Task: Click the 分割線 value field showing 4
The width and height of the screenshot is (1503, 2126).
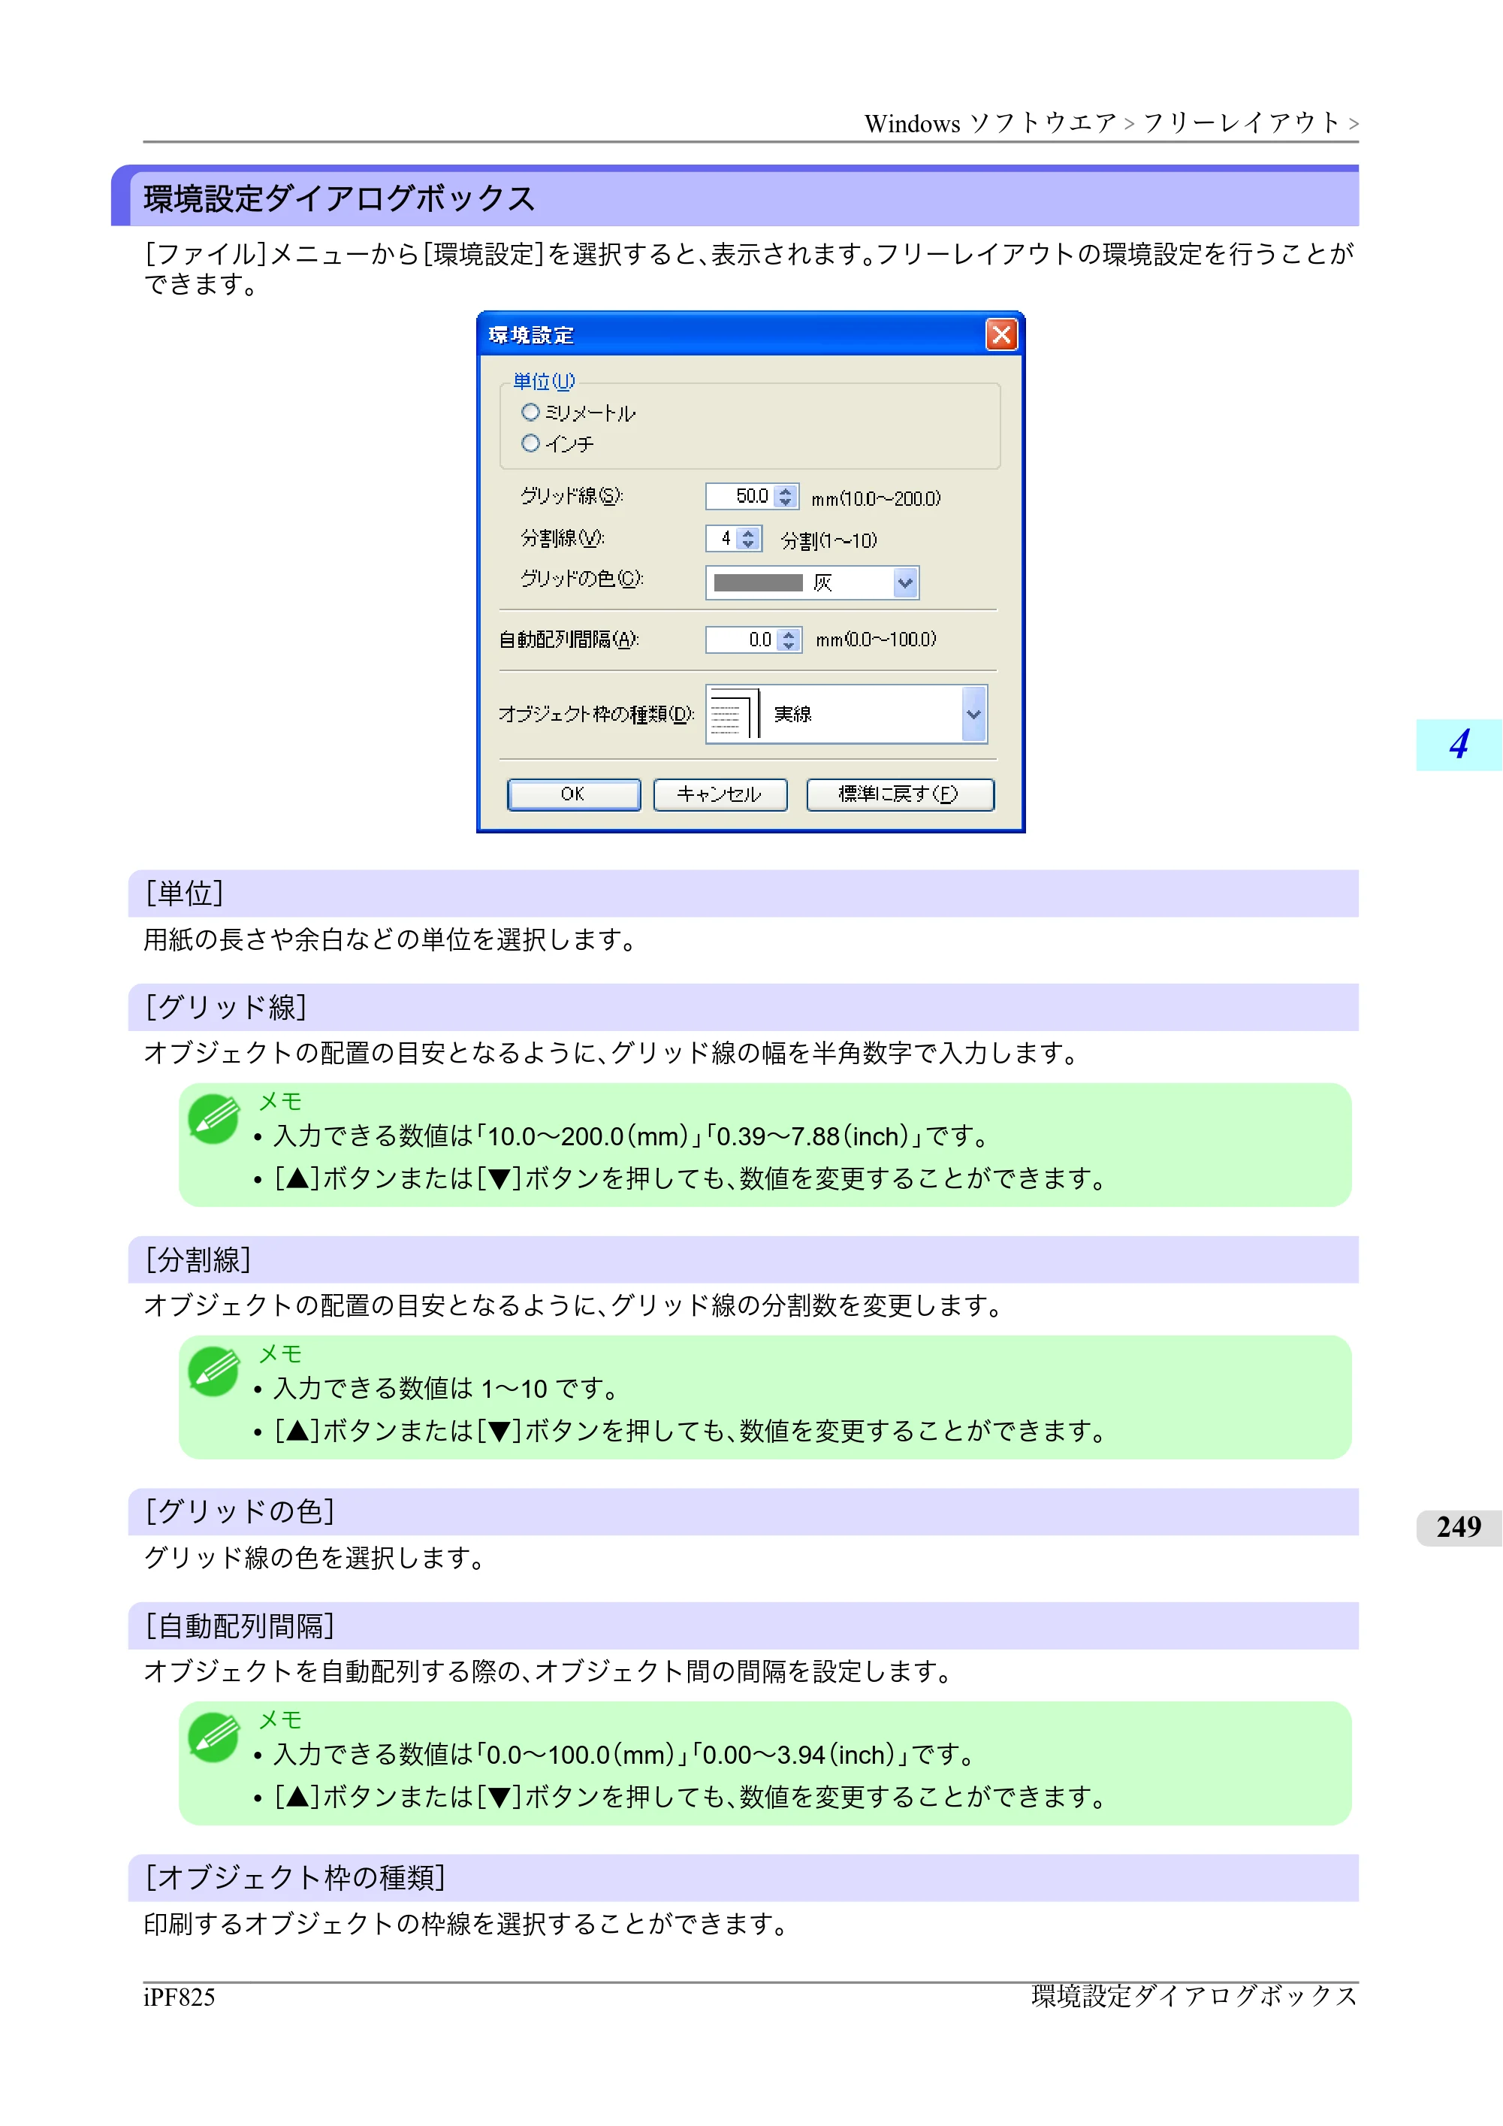Action: point(722,538)
